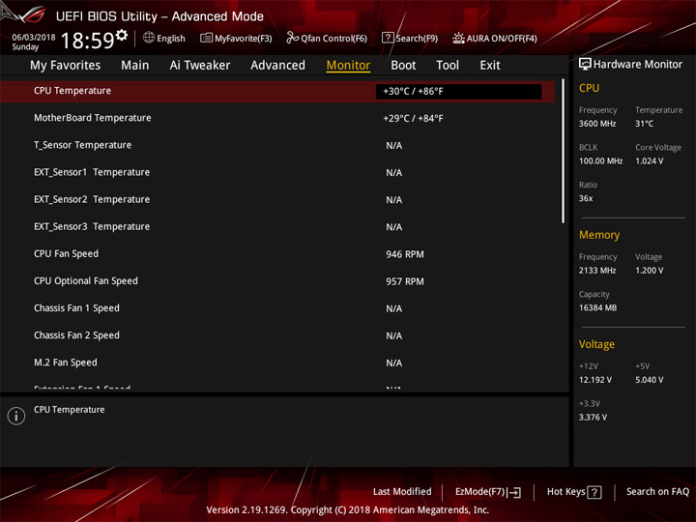Change language via English label
Screen dimensions: 696x522
171,39
